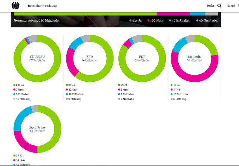Select the '100 Nein' legend entry

pos(155,20)
